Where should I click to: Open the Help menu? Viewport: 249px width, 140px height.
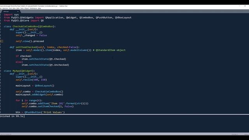click(x=39, y=8)
